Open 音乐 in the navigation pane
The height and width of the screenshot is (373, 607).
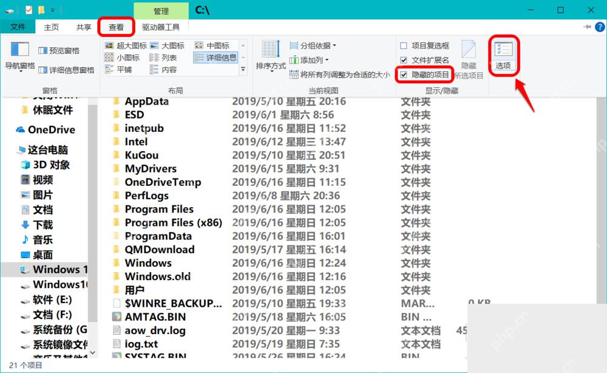pyautogui.click(x=37, y=240)
